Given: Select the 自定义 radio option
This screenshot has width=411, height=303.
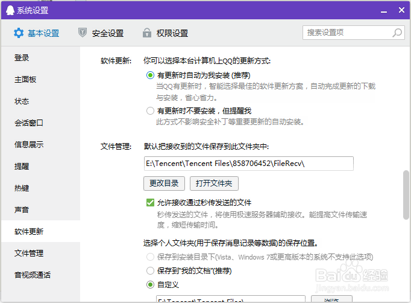Looking at the screenshot, I should (150, 285).
